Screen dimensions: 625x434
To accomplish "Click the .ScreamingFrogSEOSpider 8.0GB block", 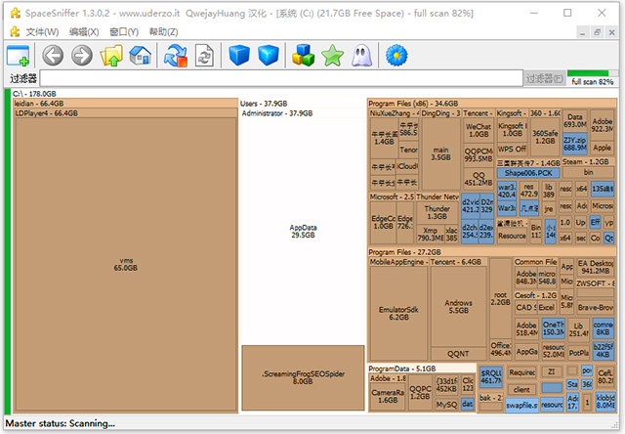I will coord(303,376).
